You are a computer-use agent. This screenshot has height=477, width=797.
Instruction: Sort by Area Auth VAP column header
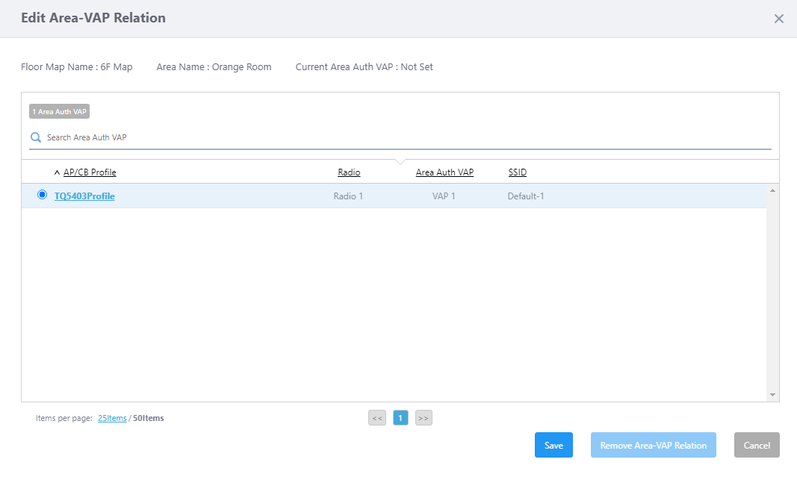coord(444,172)
